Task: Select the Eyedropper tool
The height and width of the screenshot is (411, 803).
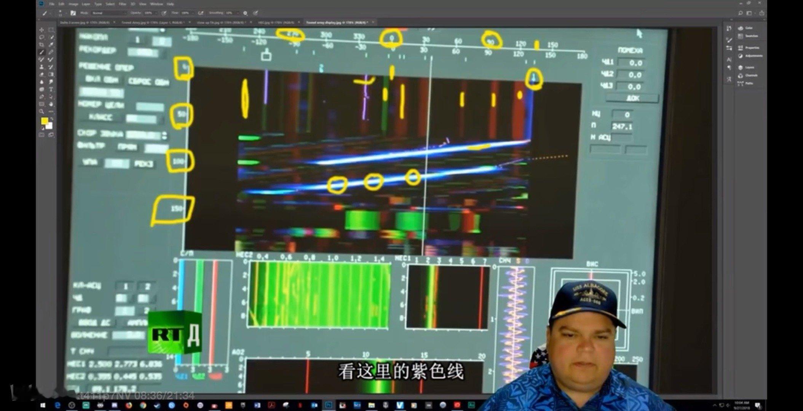Action: click(51, 44)
